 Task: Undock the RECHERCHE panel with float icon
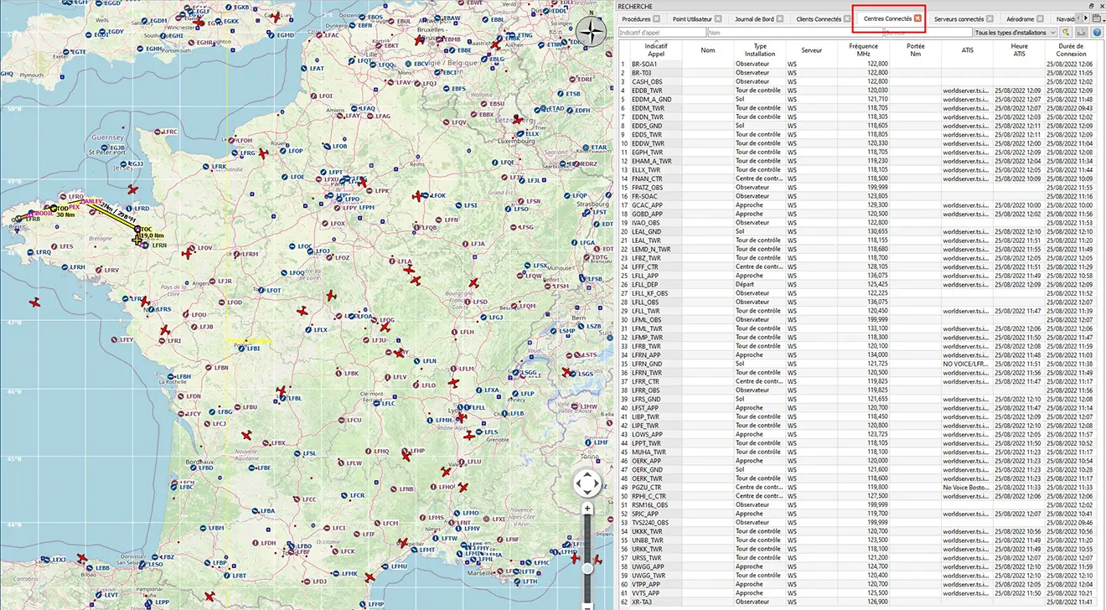1091,5
